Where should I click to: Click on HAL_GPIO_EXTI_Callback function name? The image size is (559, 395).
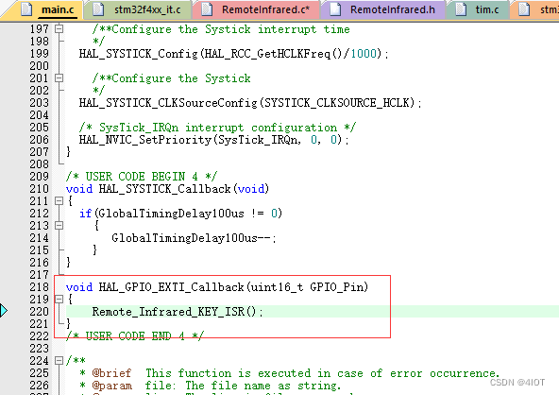click(171, 287)
